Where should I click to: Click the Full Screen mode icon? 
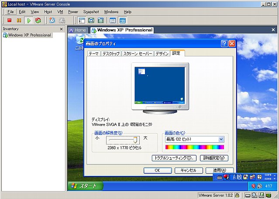(x=91, y=20)
